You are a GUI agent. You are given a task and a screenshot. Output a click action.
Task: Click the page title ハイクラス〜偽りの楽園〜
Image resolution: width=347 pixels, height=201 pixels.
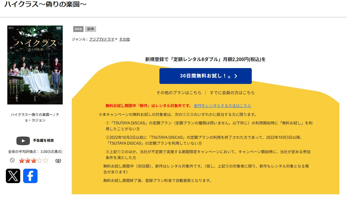point(45,4)
